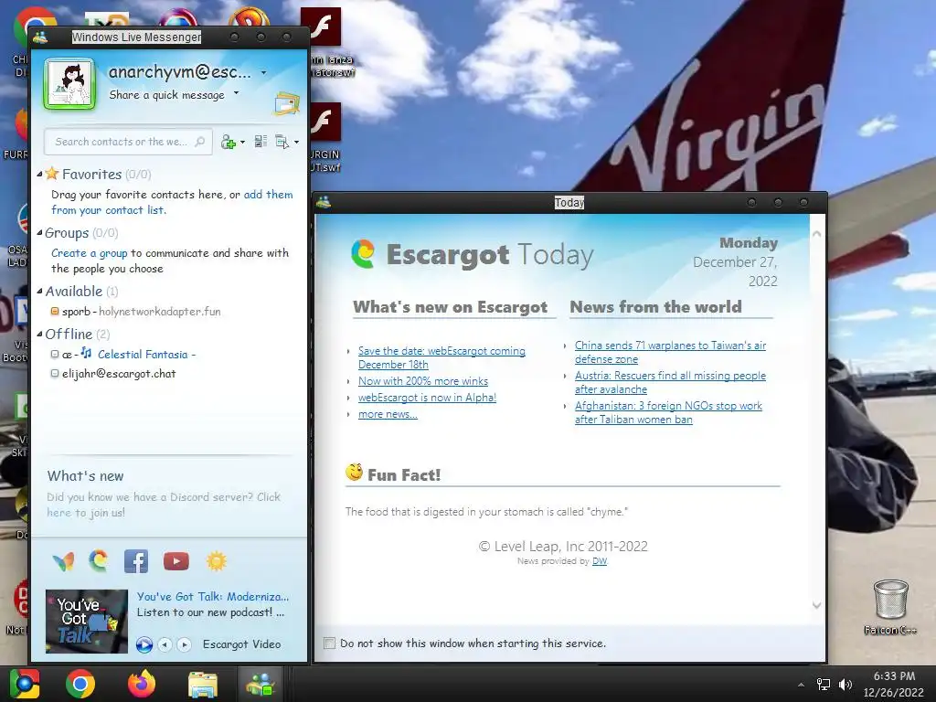936x702 pixels.
Task: Click the 'more news...' link
Action: click(x=388, y=414)
